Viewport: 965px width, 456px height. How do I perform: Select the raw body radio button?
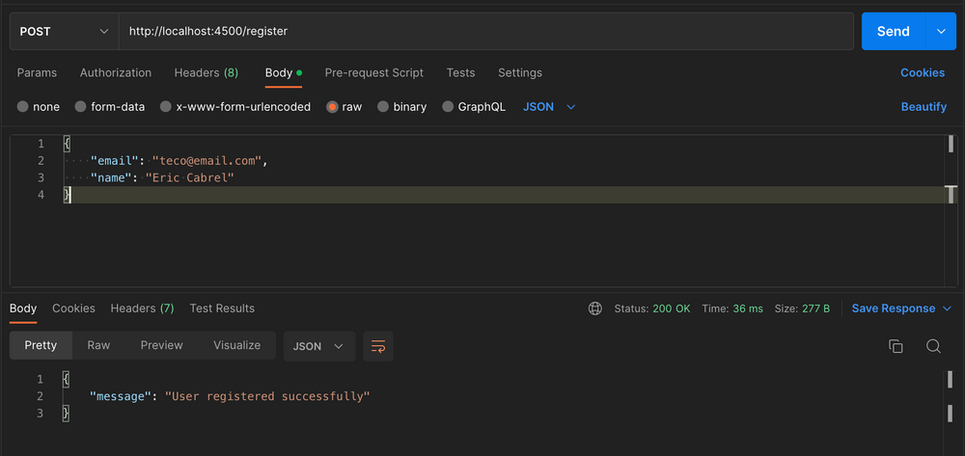[x=333, y=107]
